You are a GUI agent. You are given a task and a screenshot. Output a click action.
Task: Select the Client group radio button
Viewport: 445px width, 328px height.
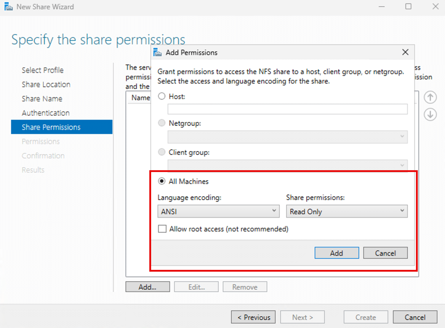point(162,152)
